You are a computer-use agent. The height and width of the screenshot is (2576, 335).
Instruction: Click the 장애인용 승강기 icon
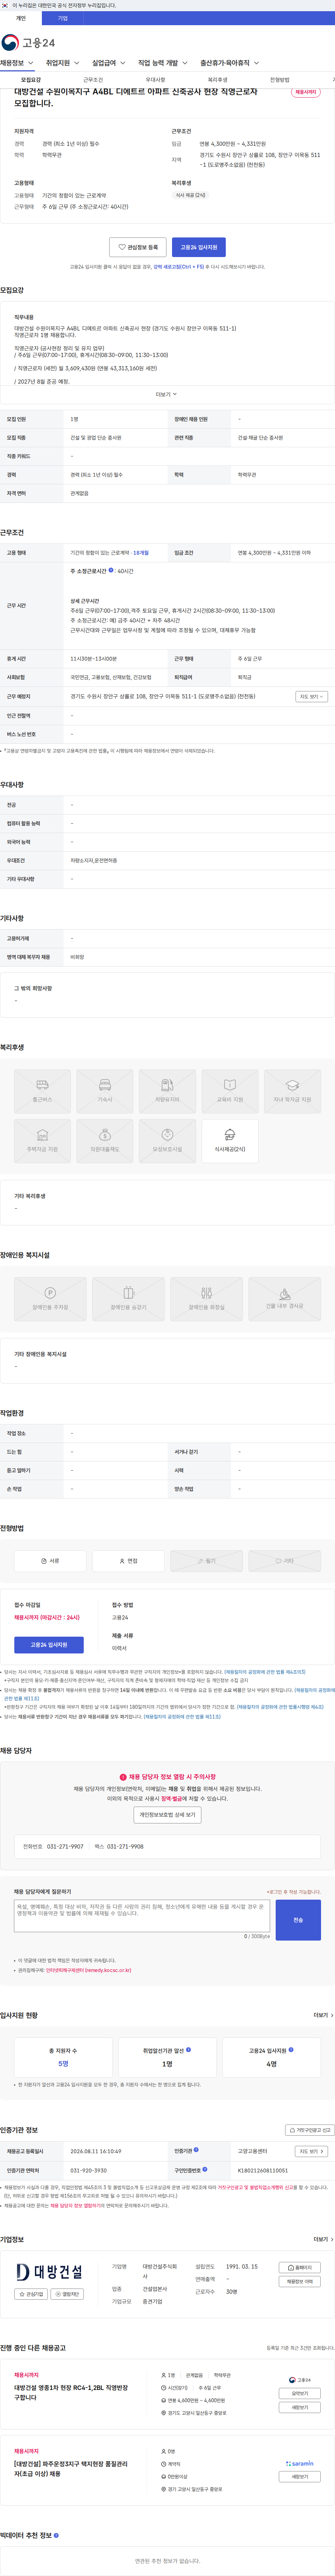click(129, 1299)
